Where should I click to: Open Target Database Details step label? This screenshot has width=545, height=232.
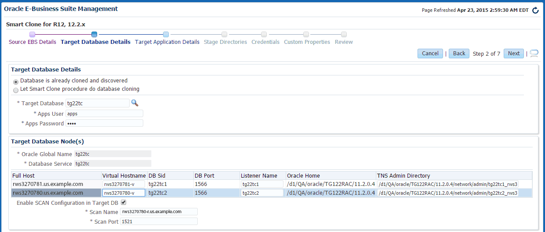(x=95, y=42)
